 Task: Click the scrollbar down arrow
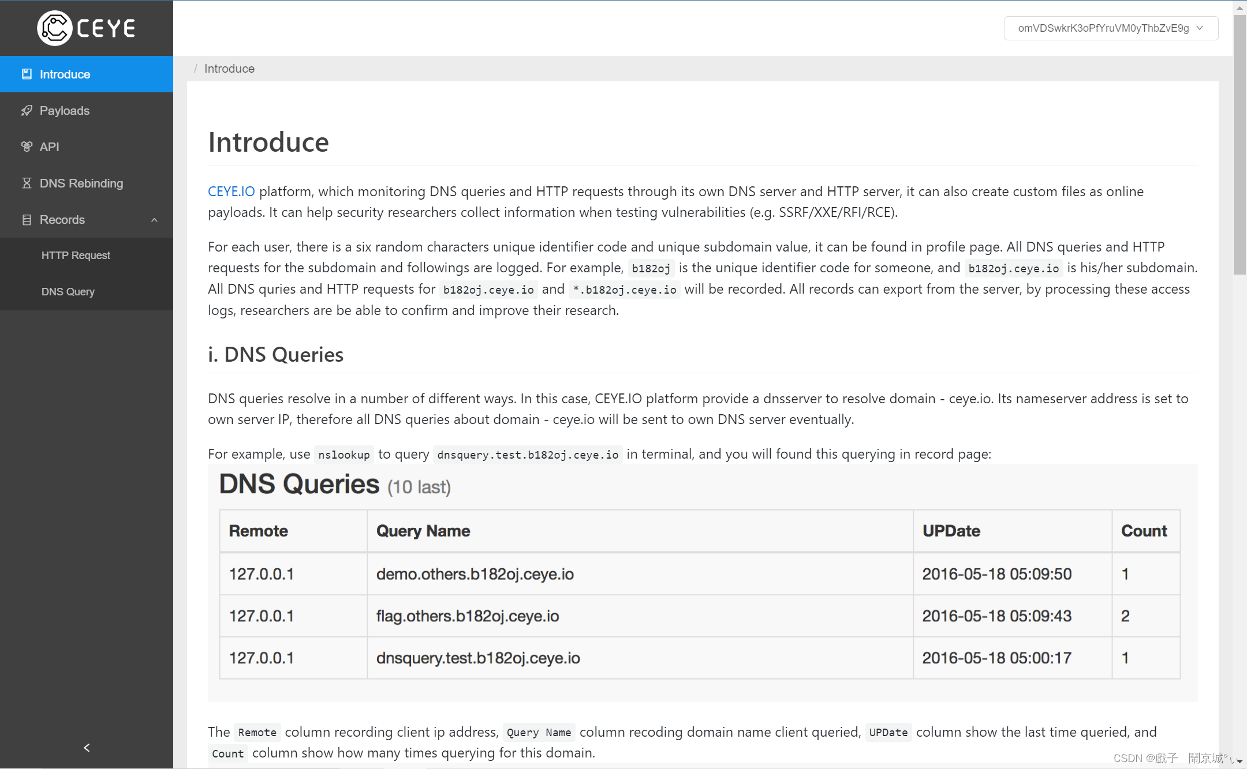pyautogui.click(x=1239, y=762)
